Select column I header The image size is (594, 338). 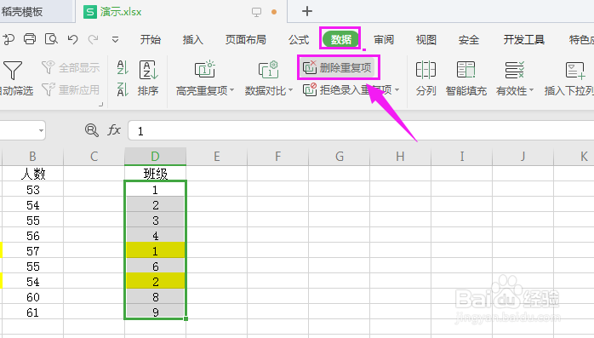(461, 156)
